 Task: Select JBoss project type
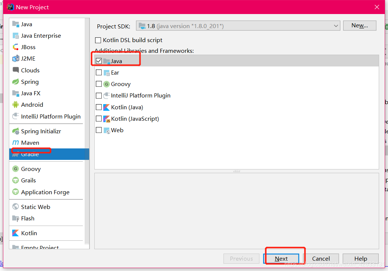click(x=47, y=47)
